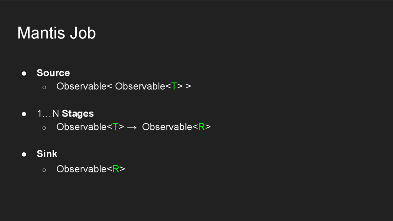The height and width of the screenshot is (221, 393).
Task: Click the hollow bullet under Sink
Action: tap(44, 169)
